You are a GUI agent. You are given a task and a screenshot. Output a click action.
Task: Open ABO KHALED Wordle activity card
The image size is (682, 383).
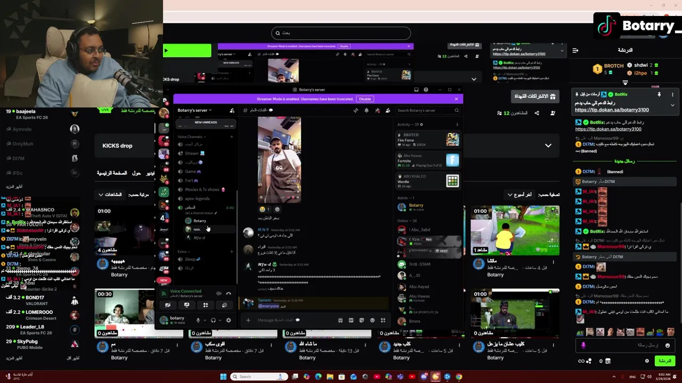[428, 181]
